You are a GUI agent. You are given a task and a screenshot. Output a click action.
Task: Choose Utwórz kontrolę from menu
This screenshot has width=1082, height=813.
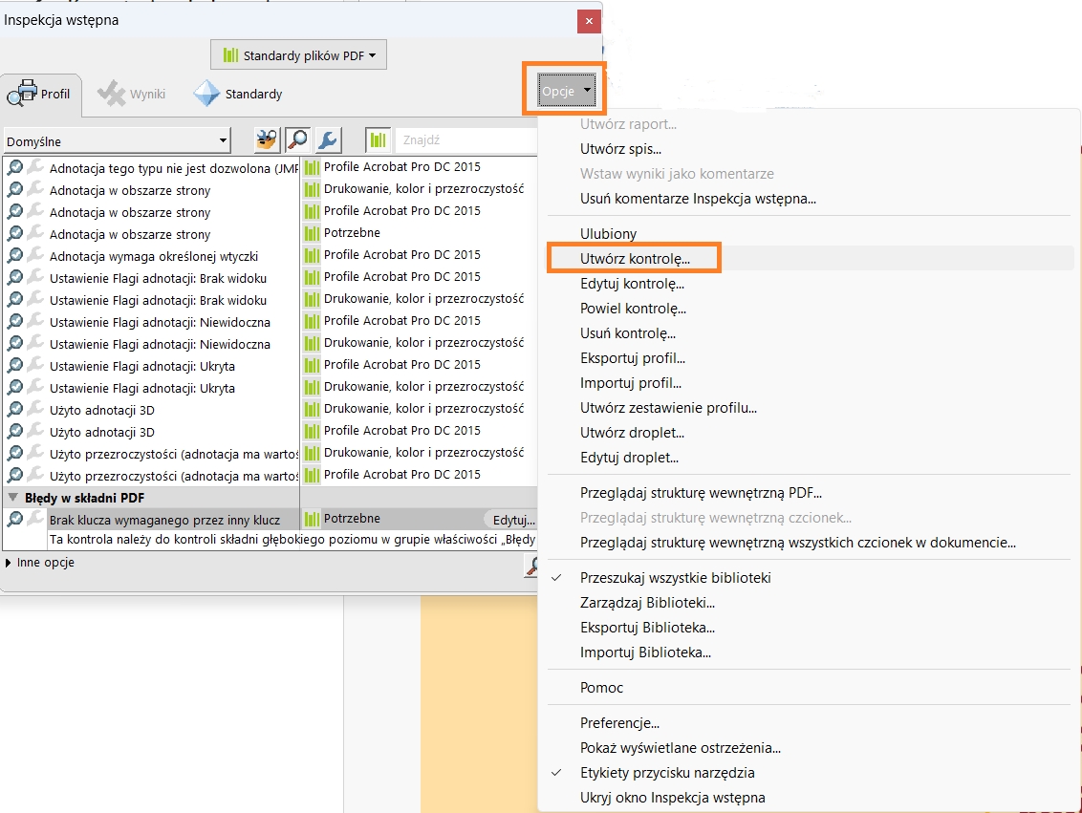635,259
